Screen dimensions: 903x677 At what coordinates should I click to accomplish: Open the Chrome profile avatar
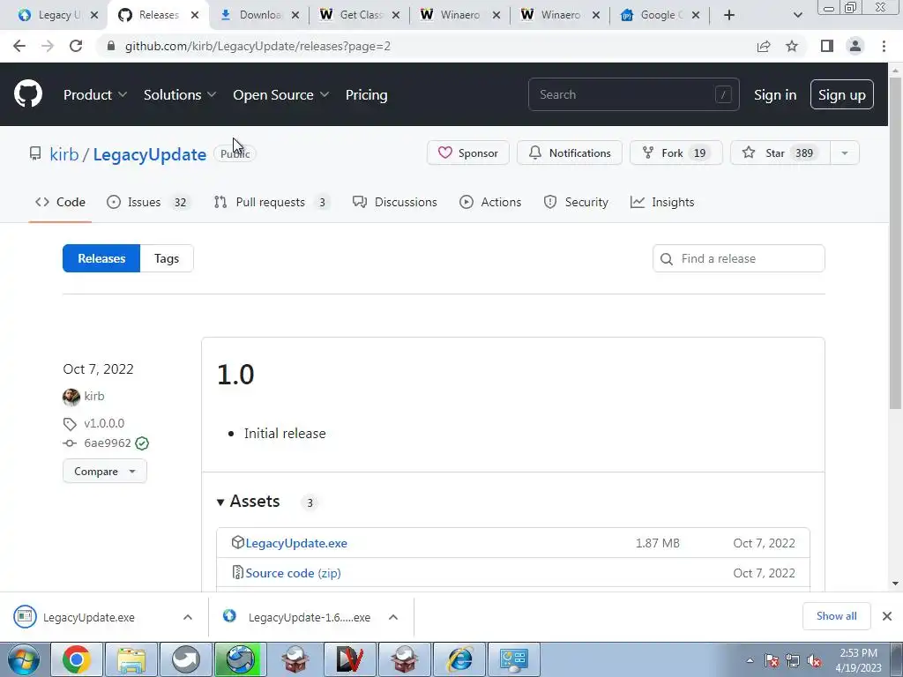point(855,46)
